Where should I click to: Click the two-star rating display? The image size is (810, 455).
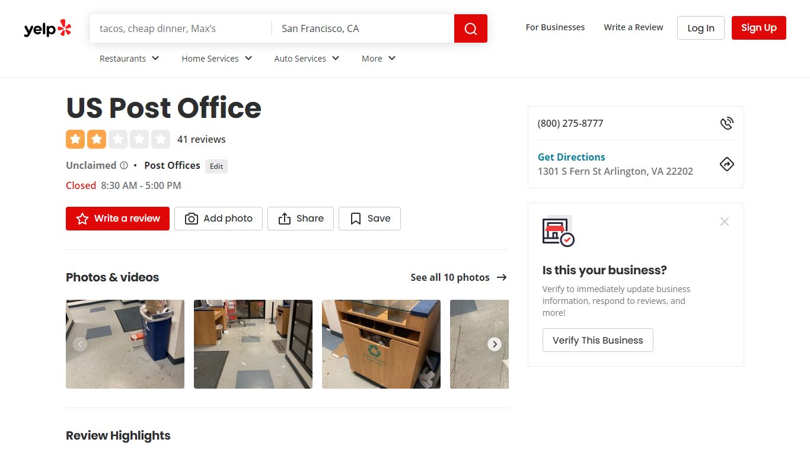(118, 139)
